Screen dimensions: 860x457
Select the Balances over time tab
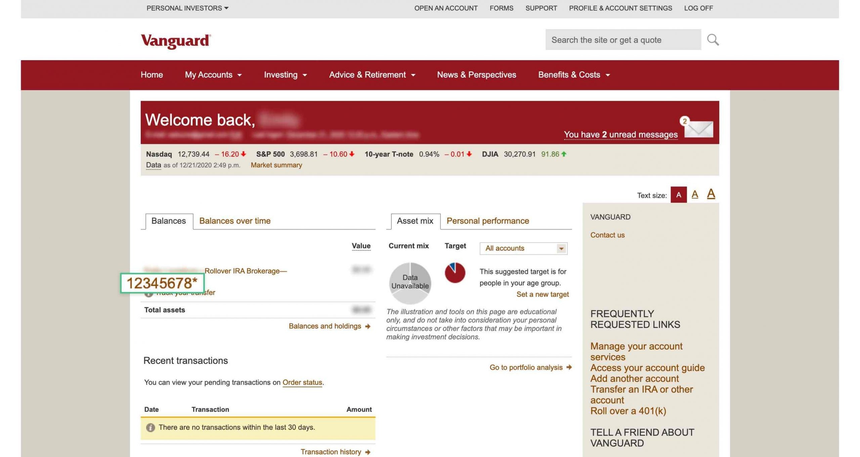coord(235,221)
